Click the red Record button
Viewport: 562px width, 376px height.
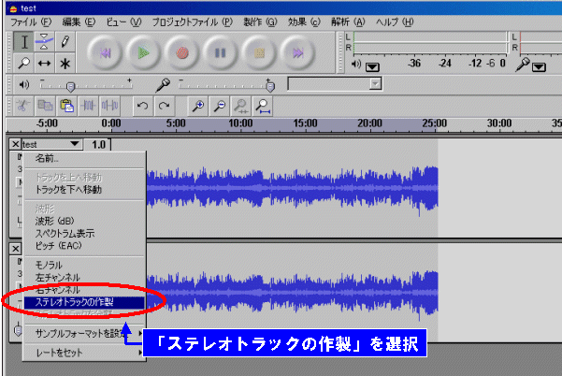click(x=182, y=53)
